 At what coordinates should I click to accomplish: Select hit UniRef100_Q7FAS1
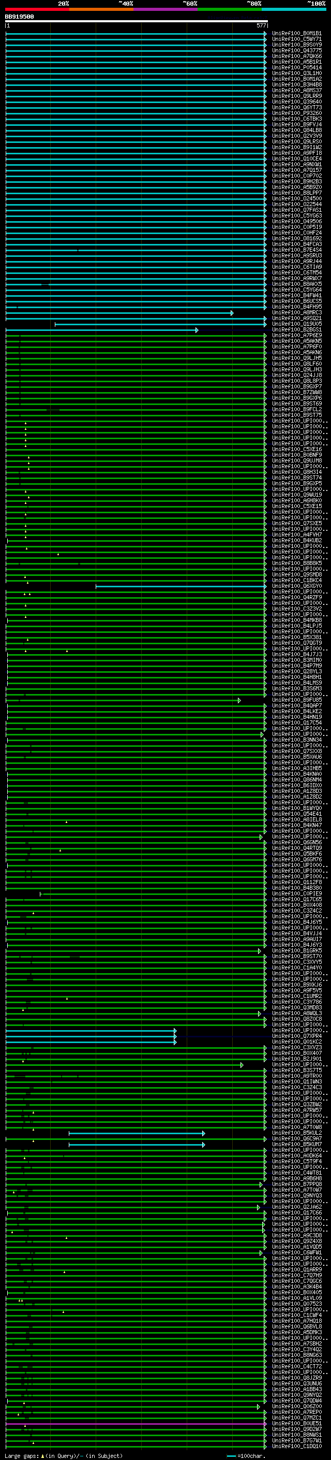(297, 210)
